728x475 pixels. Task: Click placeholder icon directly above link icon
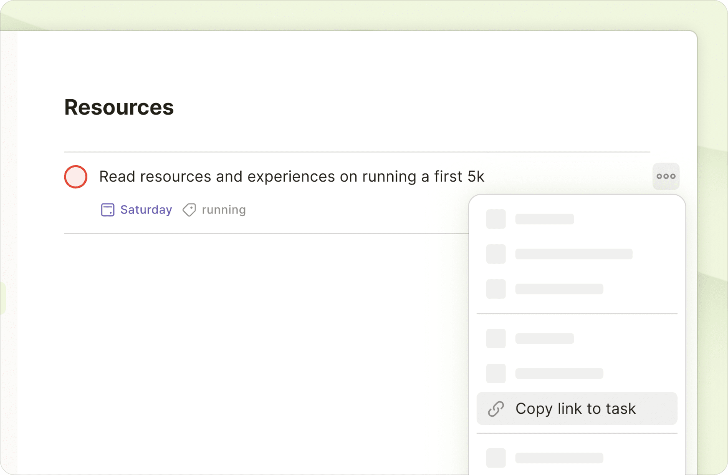tap(496, 373)
